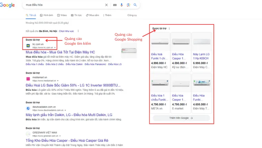This screenshot has width=262, height=148.
Task: Open Tổng Kho Điều Hòa Casper result
Action: click(67, 140)
